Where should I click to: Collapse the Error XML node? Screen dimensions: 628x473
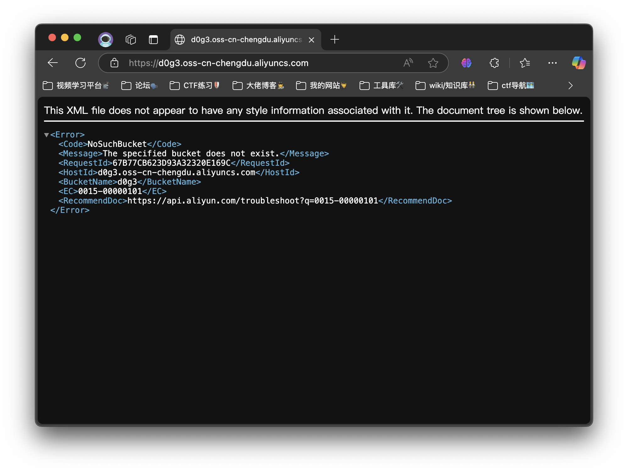(x=47, y=135)
